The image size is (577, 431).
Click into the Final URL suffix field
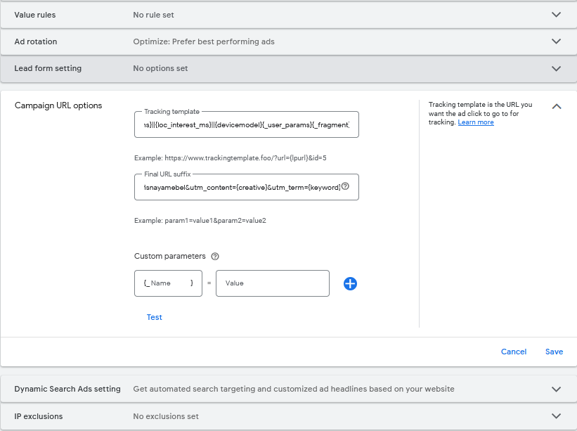point(238,187)
